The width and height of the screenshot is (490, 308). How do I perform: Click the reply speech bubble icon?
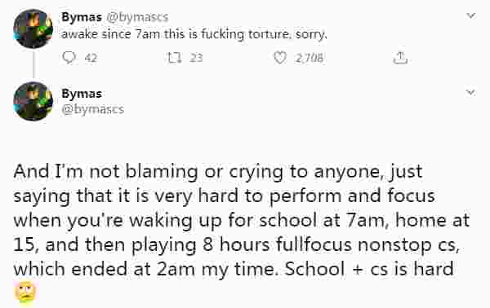tap(69, 58)
